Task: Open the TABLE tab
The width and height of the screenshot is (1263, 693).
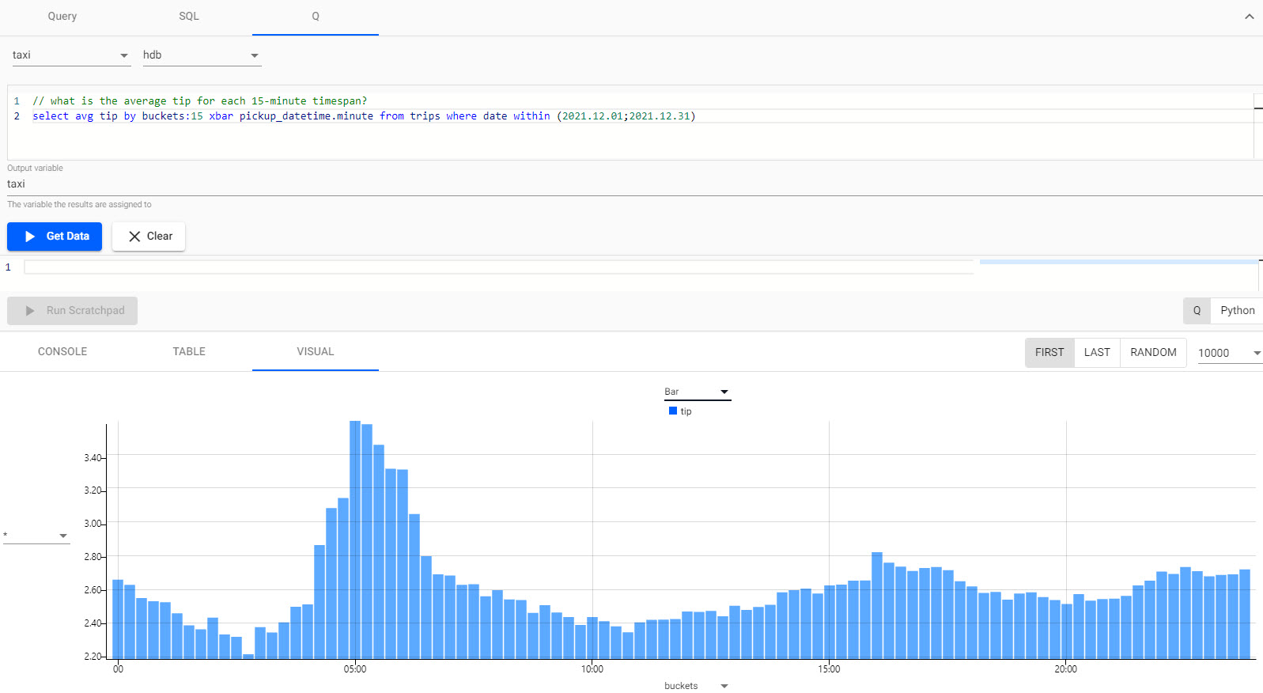Action: pyautogui.click(x=189, y=352)
